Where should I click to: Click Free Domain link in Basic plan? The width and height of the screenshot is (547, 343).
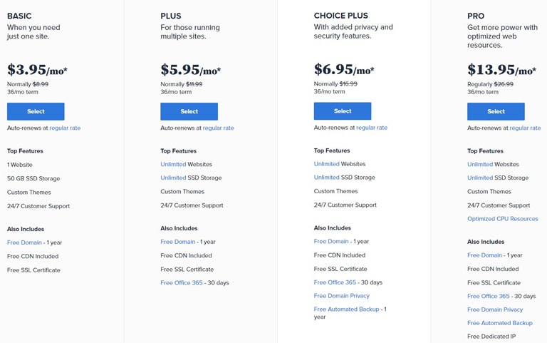click(24, 242)
